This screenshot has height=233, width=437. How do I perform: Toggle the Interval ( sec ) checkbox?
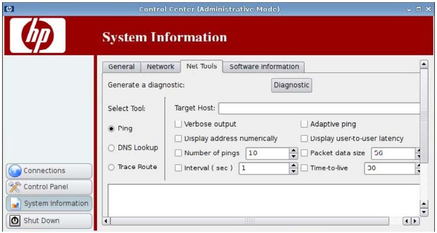[178, 168]
